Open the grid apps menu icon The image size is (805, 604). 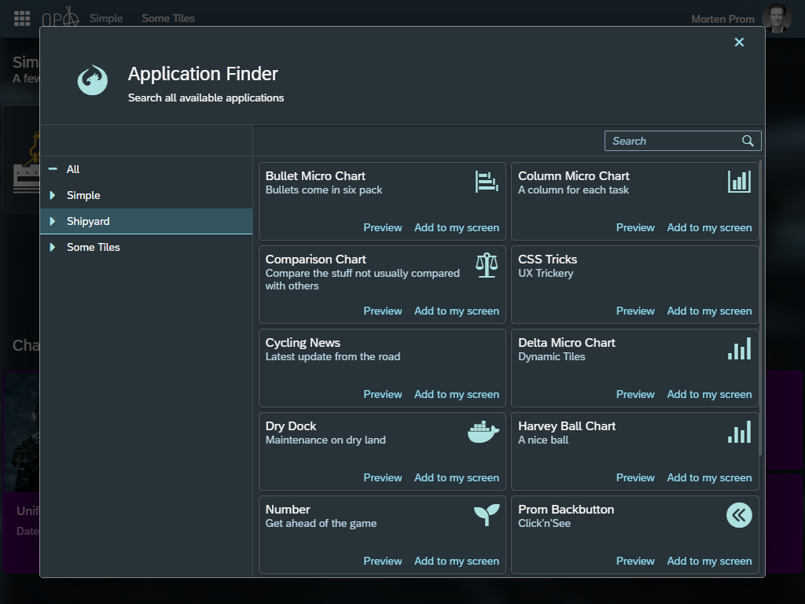22,18
